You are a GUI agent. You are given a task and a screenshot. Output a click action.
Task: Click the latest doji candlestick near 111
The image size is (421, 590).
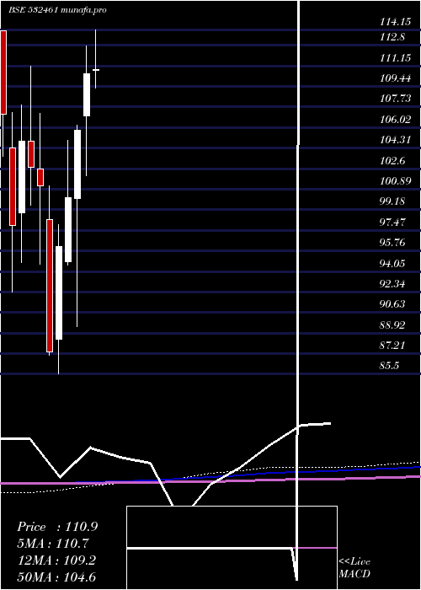(x=96, y=70)
